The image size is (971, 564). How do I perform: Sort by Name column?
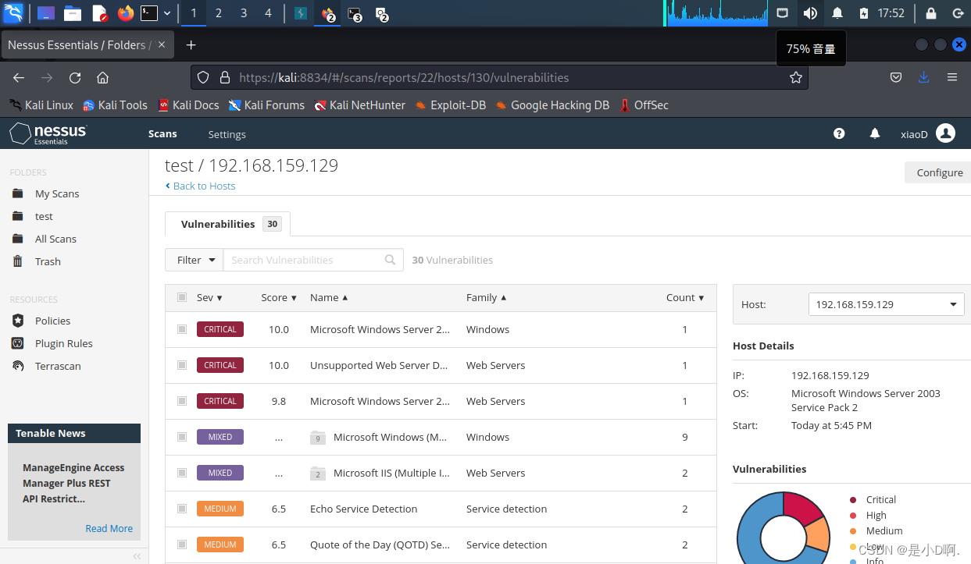[329, 297]
